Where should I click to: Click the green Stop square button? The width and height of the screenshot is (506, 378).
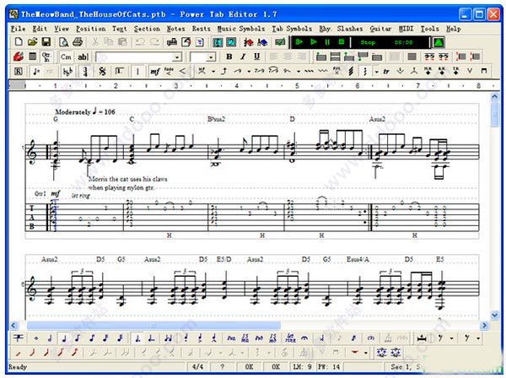(342, 42)
